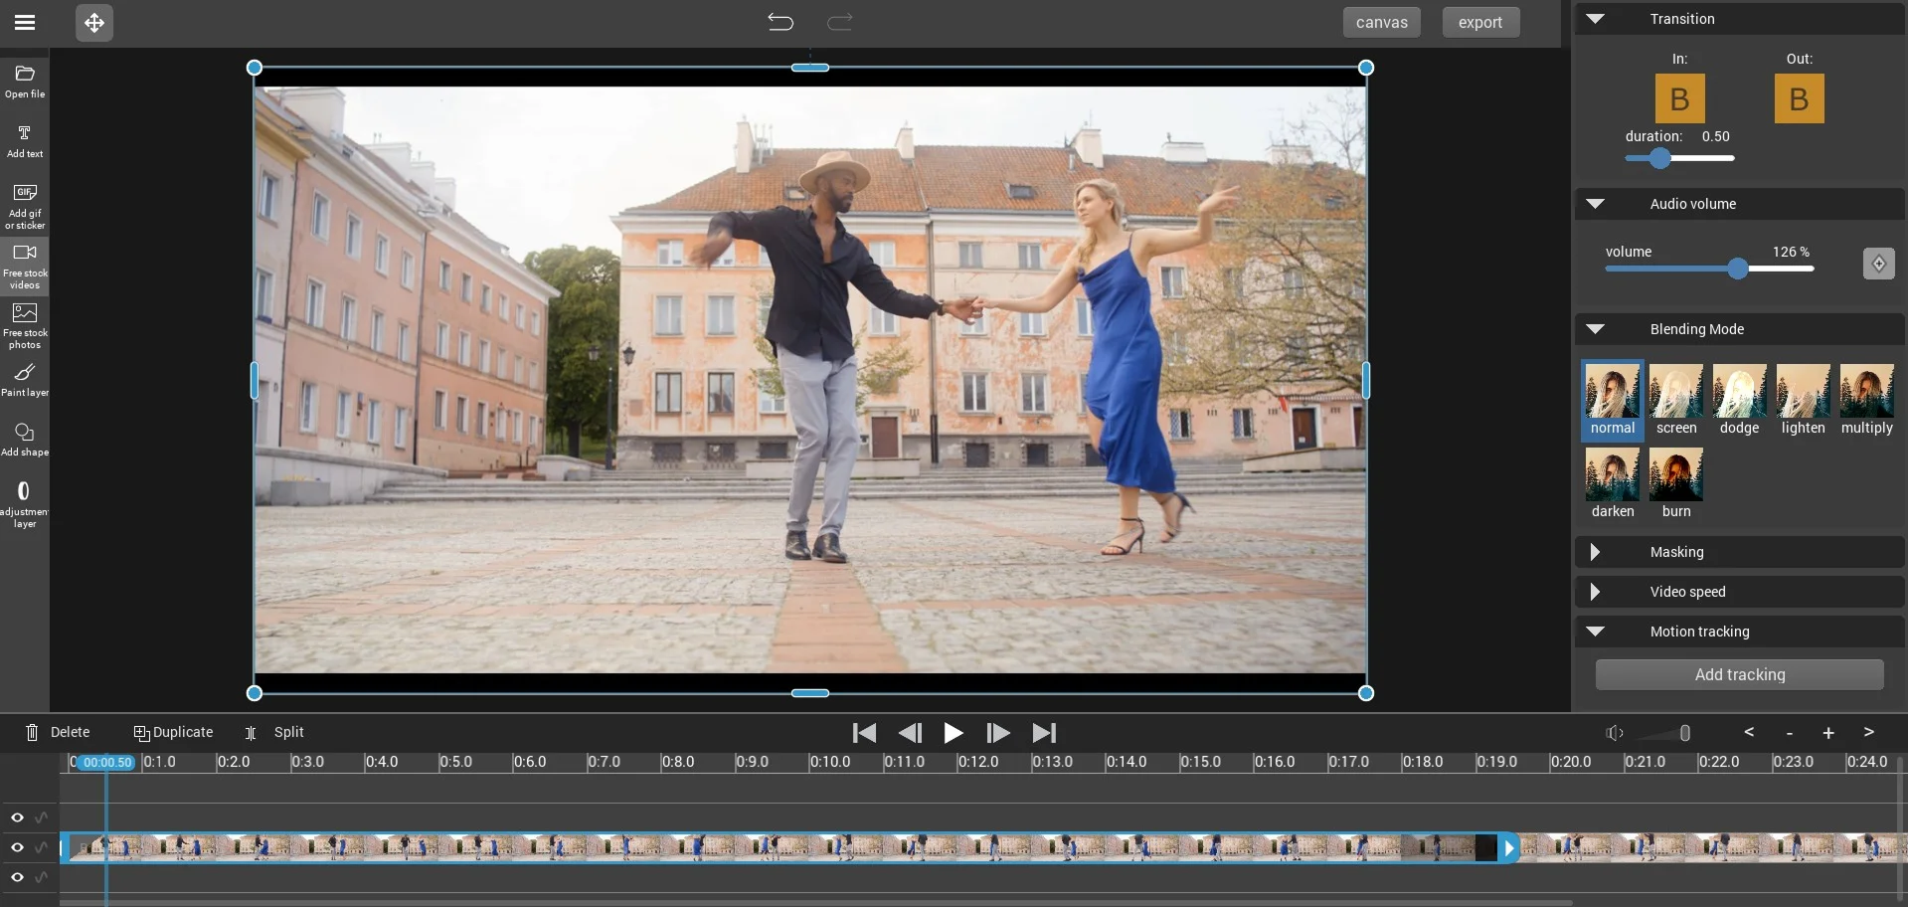Select the Add text tool

[x=25, y=140]
